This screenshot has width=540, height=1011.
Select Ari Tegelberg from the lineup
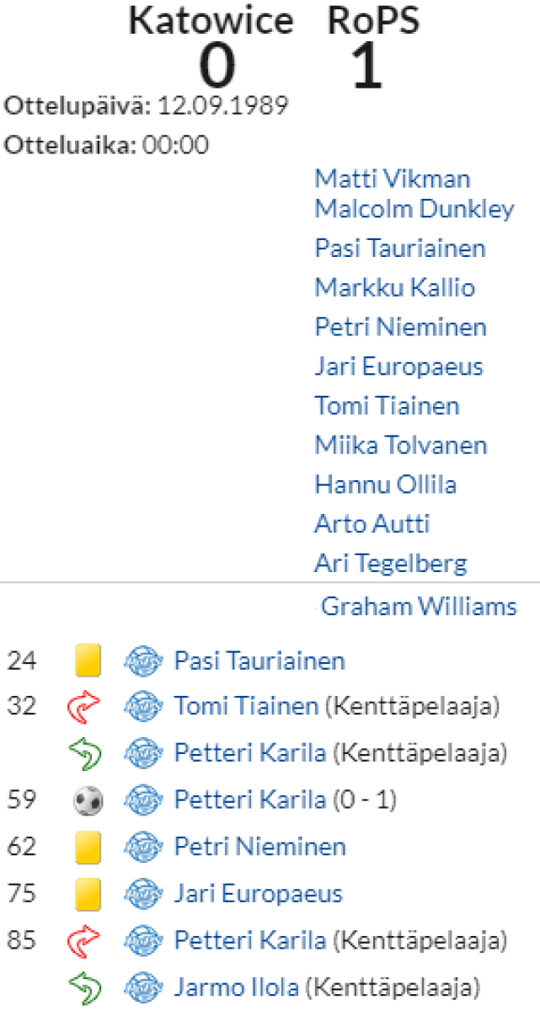coord(390,563)
